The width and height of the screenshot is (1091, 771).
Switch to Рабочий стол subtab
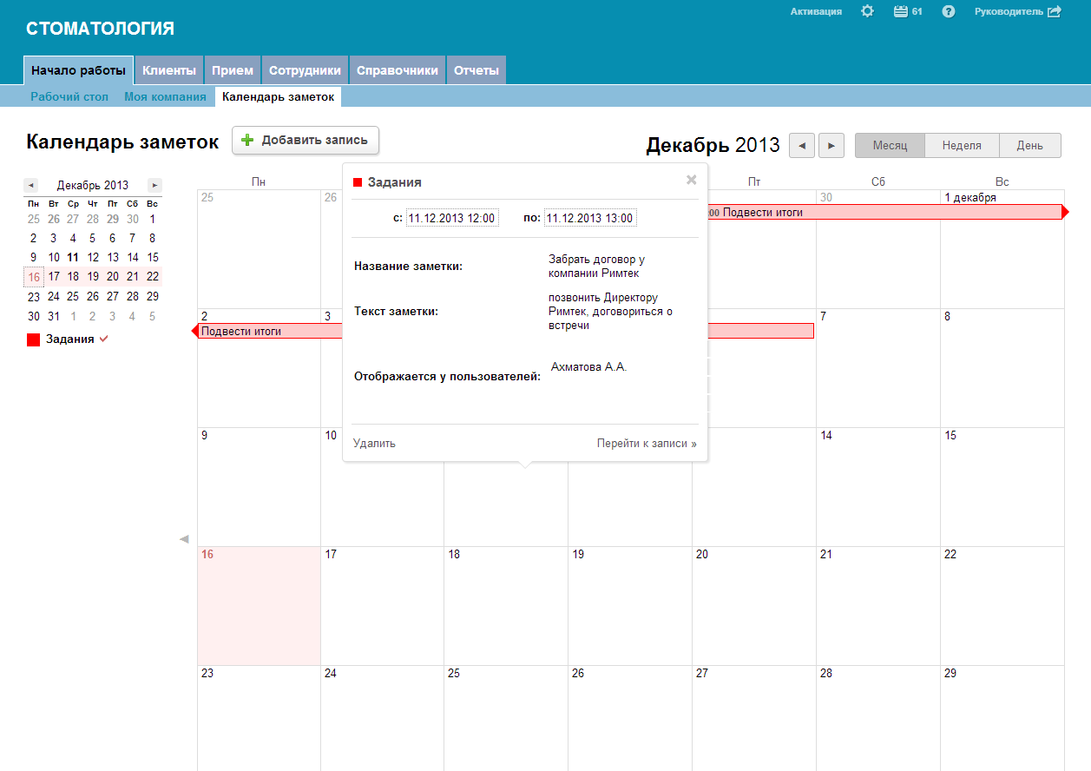69,96
